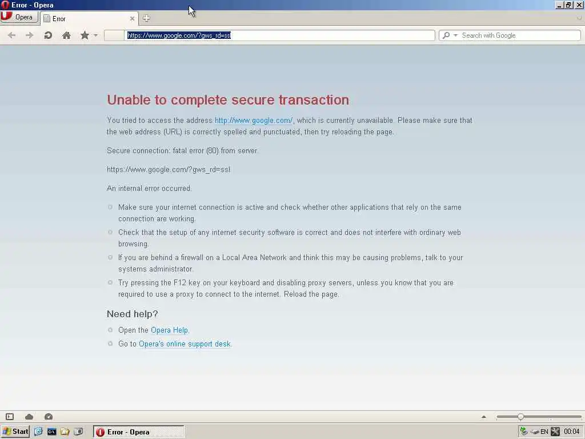The image size is (585, 439).
Task: Minimize the Opera window
Action: pos(559,5)
